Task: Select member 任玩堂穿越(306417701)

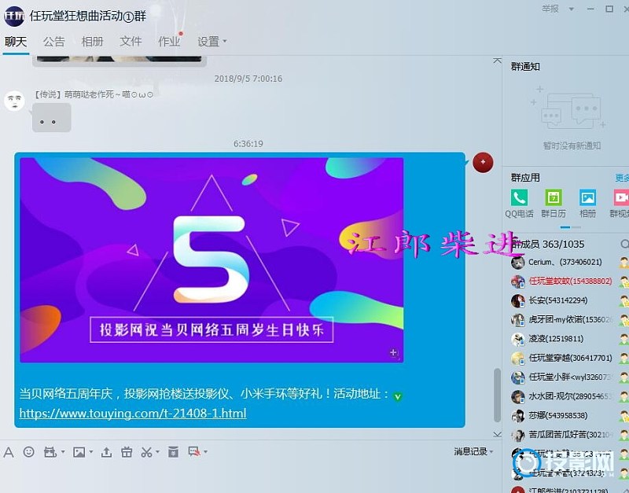Action: pyautogui.click(x=569, y=358)
